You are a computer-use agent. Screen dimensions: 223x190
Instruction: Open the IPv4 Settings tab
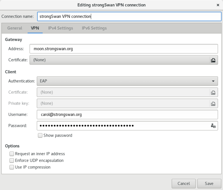point(60,28)
